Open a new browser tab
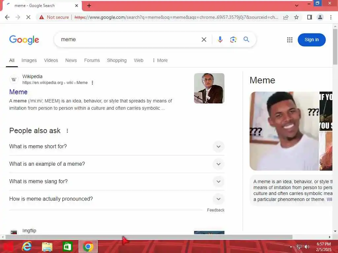Viewport: 338px width, 253px height. pos(89,6)
